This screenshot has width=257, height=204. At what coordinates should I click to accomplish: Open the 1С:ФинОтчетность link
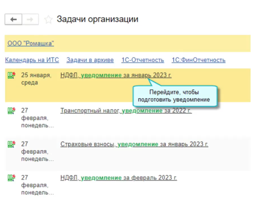(198, 60)
